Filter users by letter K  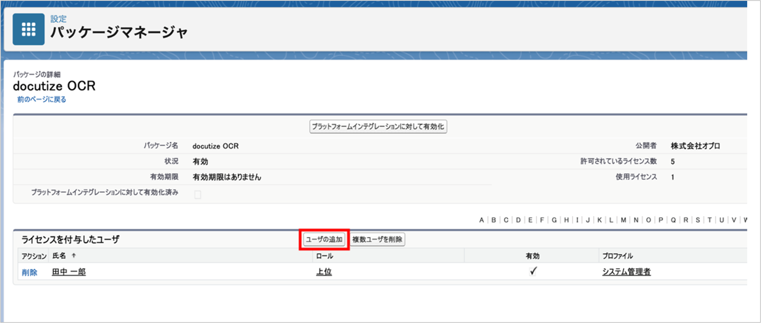coord(599,220)
